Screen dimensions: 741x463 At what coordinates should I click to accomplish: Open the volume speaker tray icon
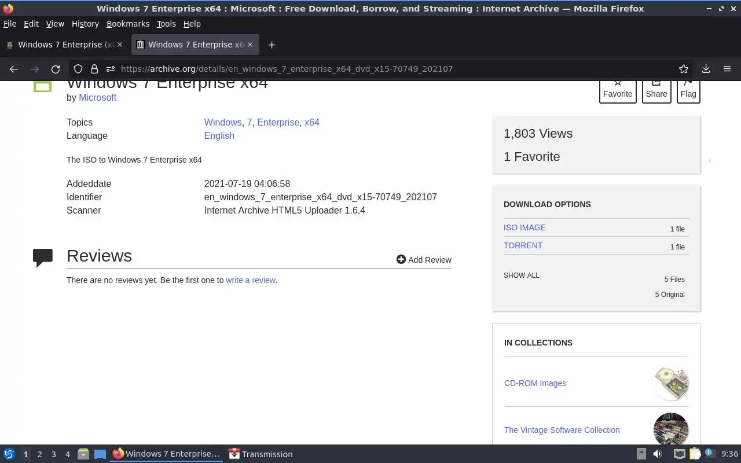click(658, 454)
